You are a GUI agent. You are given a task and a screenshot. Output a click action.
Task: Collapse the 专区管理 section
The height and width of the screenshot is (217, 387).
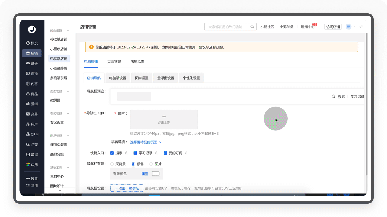68,114
